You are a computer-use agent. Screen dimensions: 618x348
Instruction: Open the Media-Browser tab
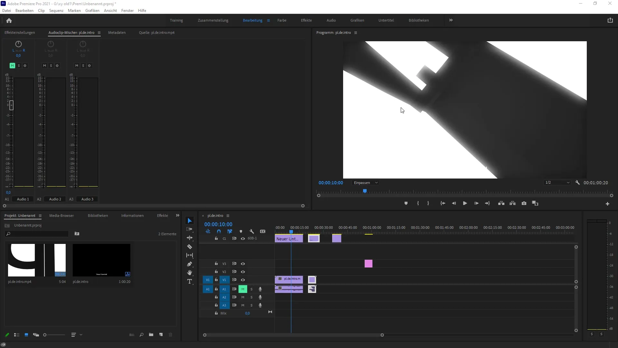click(61, 216)
